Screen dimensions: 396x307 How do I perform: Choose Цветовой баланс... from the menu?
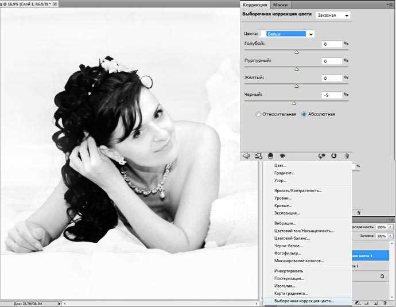point(292,238)
